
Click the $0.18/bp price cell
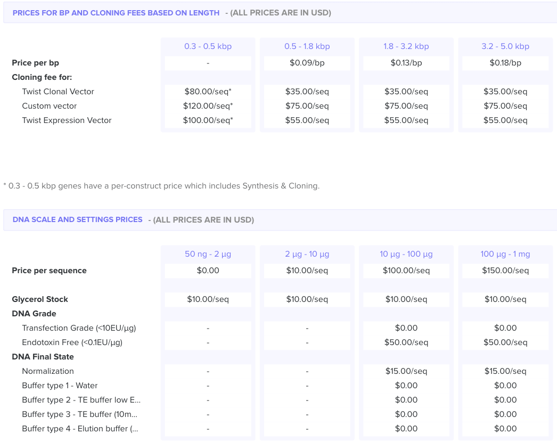pos(505,63)
